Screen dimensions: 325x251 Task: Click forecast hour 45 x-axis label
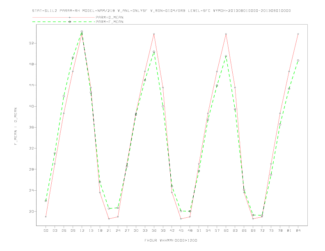tap(181, 230)
